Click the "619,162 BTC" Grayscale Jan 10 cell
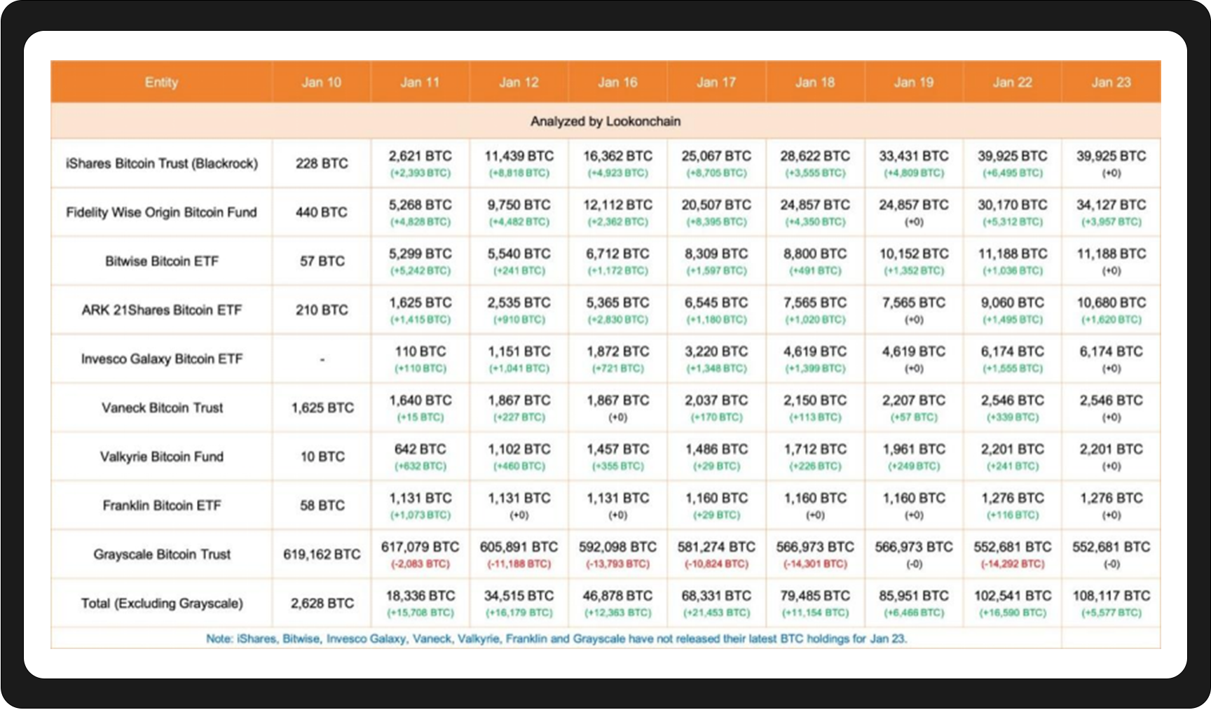Image resolution: width=1211 pixels, height=710 pixels. point(322,554)
